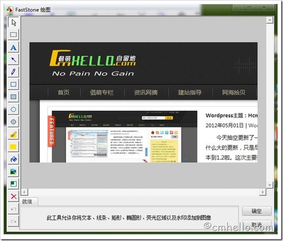
Task: Choose the empty rectangle outline tool
Action: coord(13,84)
